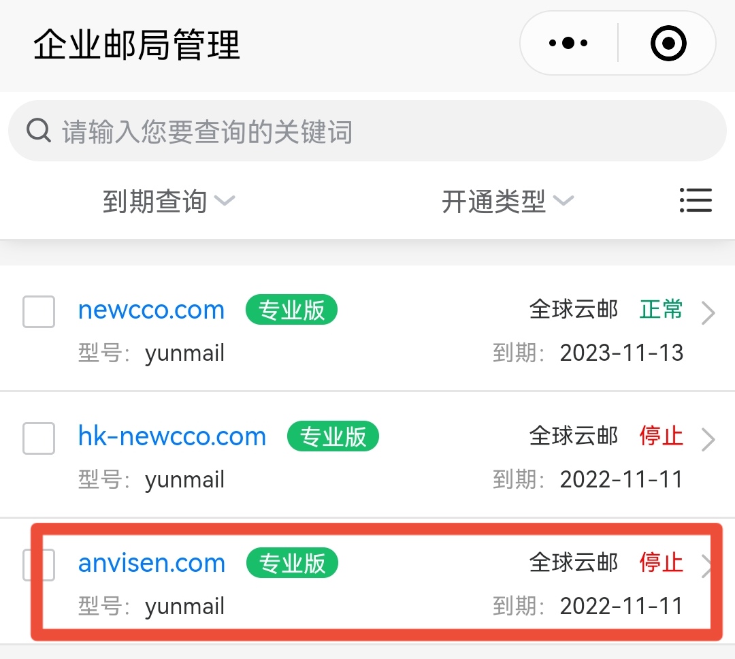Open the hk-newcco.com domain link

[172, 436]
